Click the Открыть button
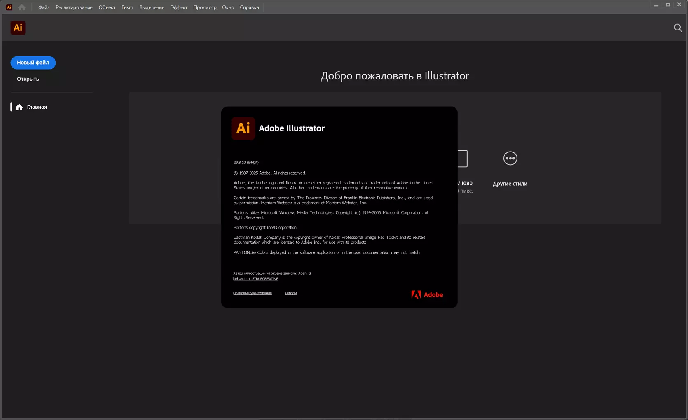The image size is (688, 420). pyautogui.click(x=28, y=79)
